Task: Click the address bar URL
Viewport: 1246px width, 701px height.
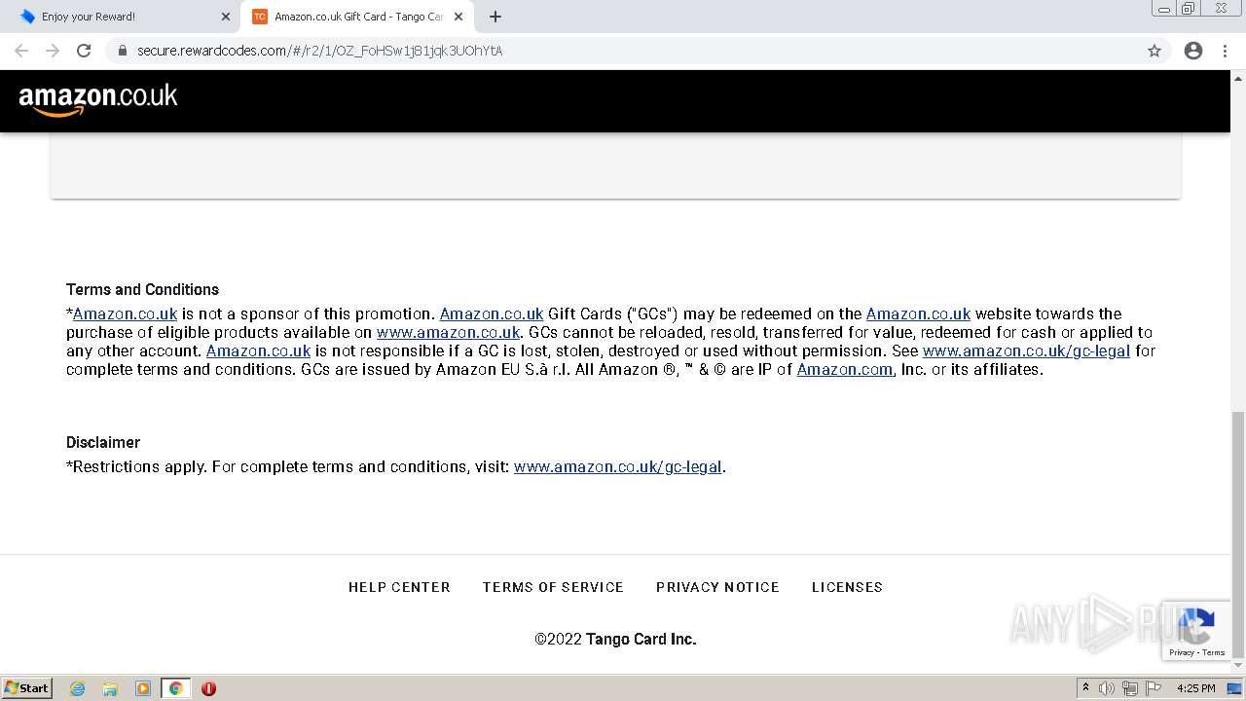Action: coord(319,51)
